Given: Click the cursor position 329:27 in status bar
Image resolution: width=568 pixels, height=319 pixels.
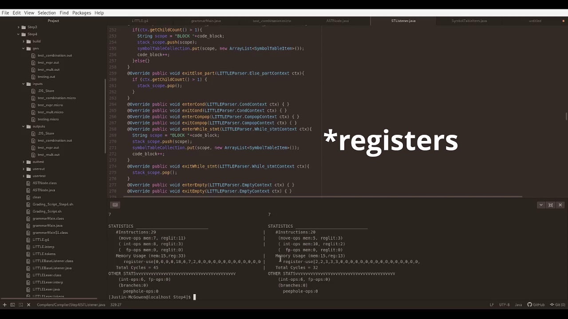Looking at the screenshot, I should point(116,305).
